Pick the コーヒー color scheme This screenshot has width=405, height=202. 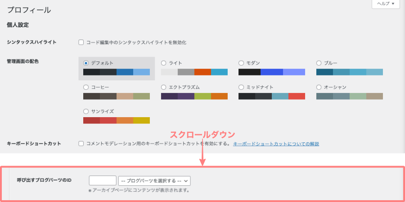pos(86,87)
